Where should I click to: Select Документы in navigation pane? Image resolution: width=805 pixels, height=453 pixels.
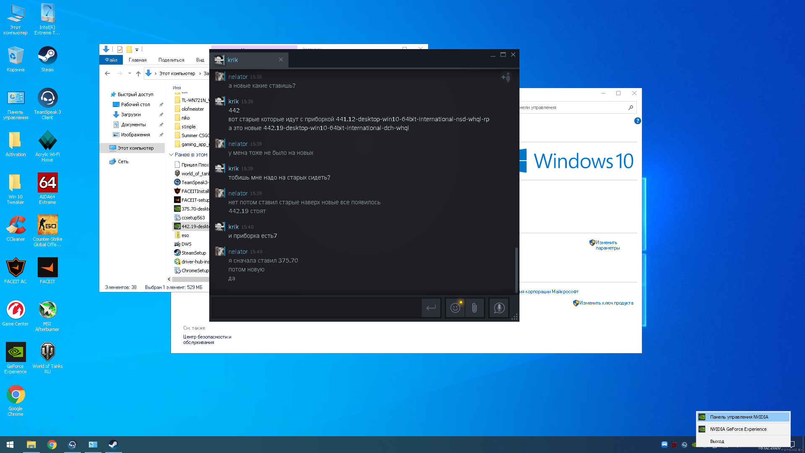pyautogui.click(x=130, y=125)
